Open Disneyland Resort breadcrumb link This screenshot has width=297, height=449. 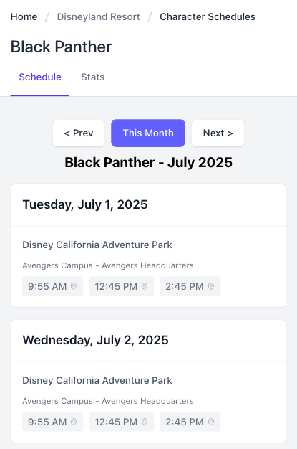point(98,17)
